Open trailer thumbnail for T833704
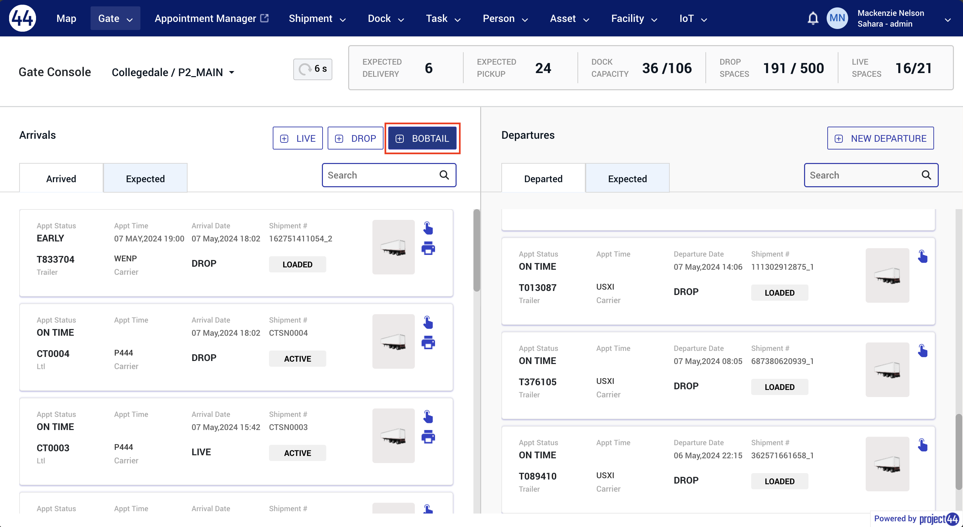The height and width of the screenshot is (527, 963). click(x=393, y=247)
